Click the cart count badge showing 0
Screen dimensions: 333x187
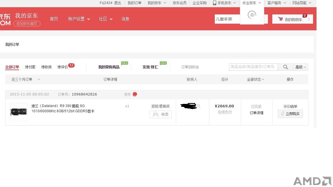point(305,16)
